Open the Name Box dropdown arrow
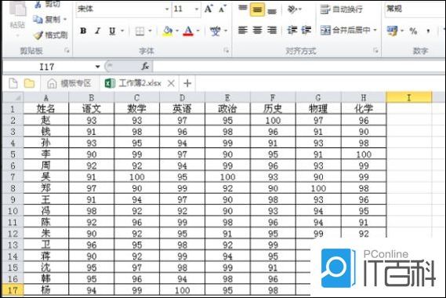This screenshot has width=446, height=298. pyautogui.click(x=97, y=67)
